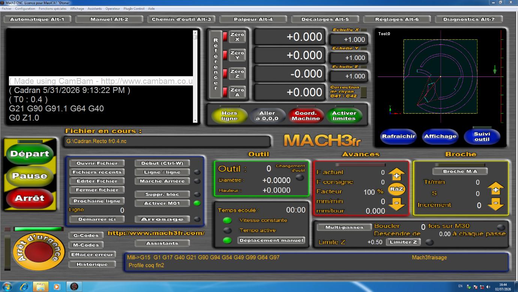The width and height of the screenshot is (518, 292).
Task: Open the Fichier menu
Action: (x=7, y=8)
